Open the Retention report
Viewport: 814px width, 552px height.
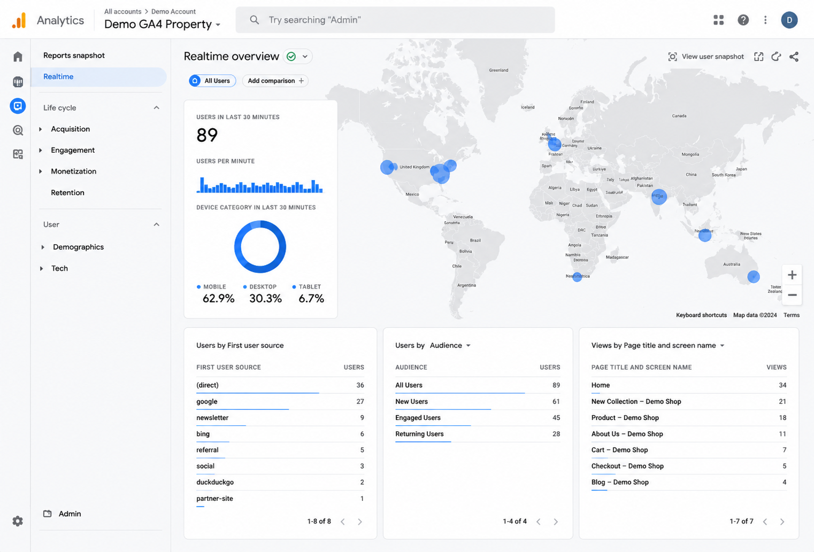(x=67, y=193)
